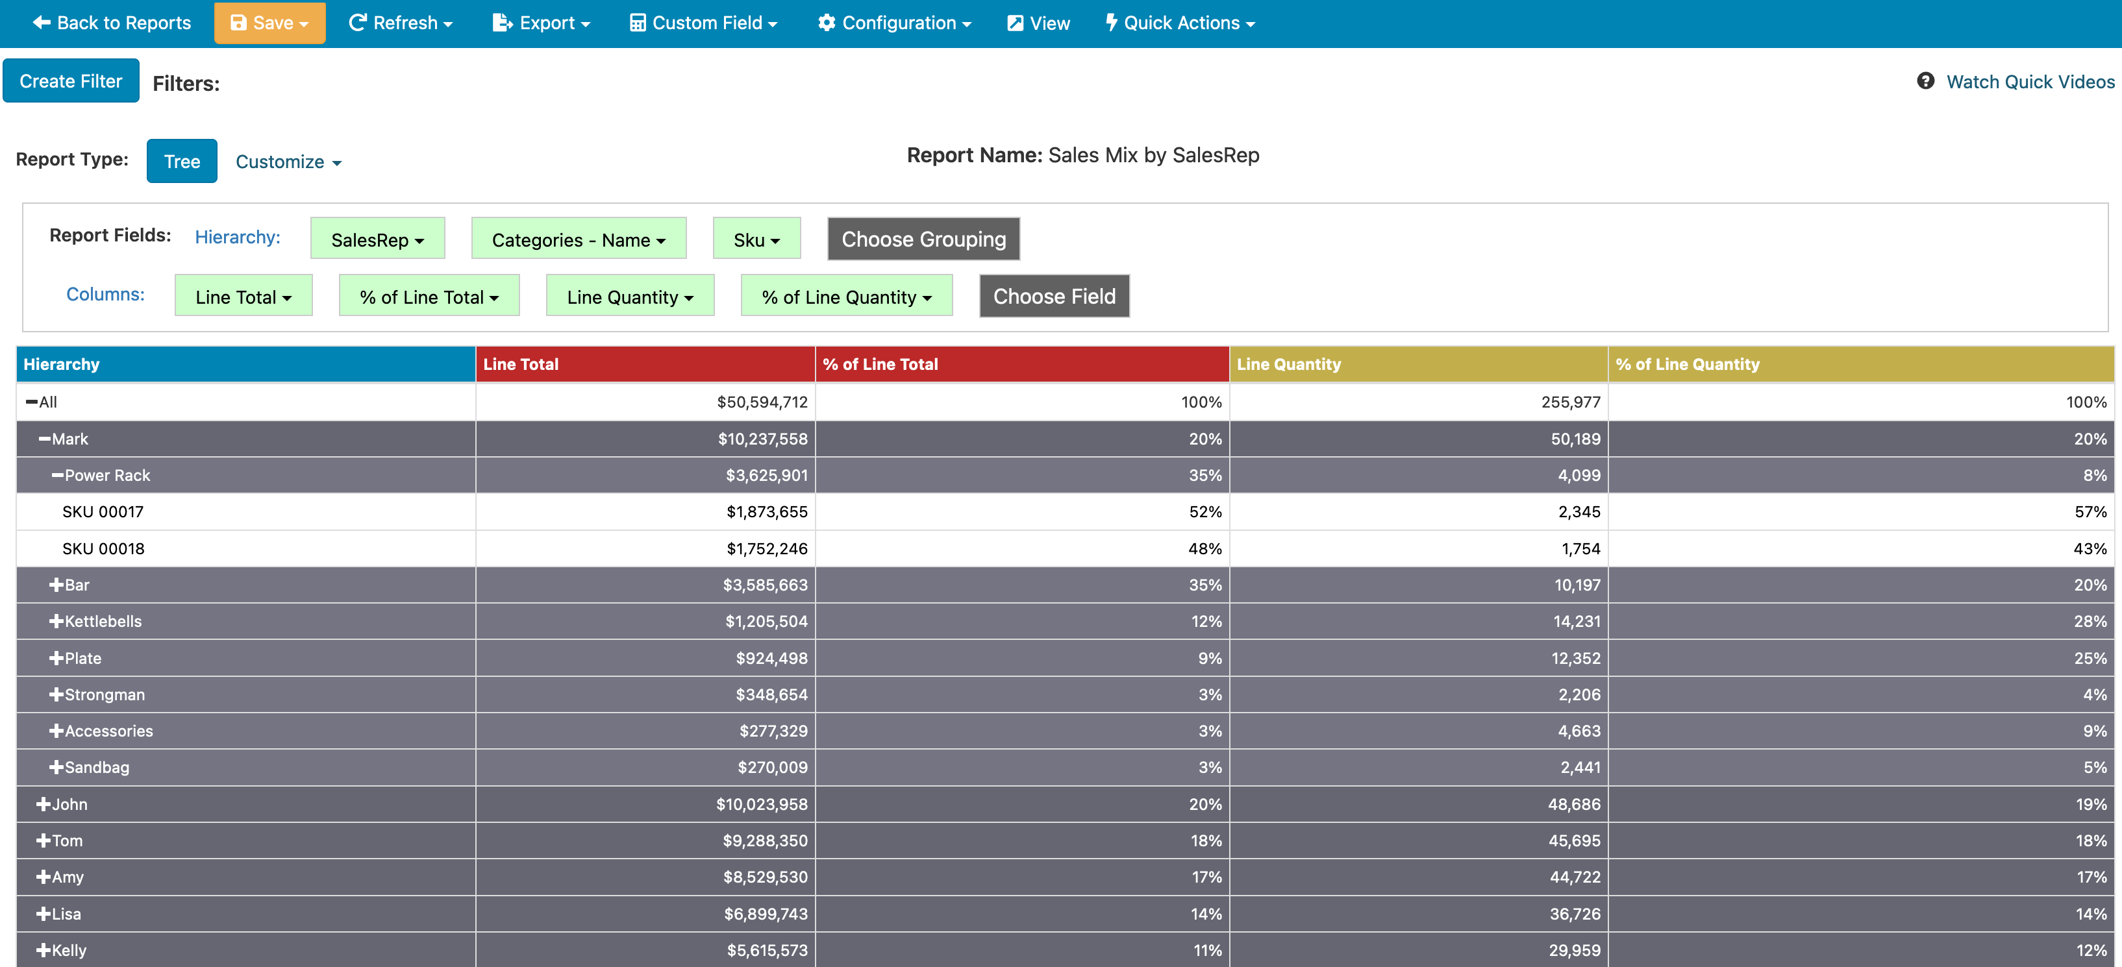
Task: Click the Refresh circular arrow icon
Action: pyautogui.click(x=358, y=23)
